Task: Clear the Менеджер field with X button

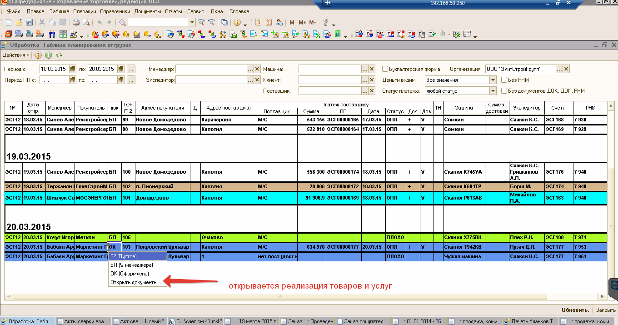Action: click(x=257, y=69)
